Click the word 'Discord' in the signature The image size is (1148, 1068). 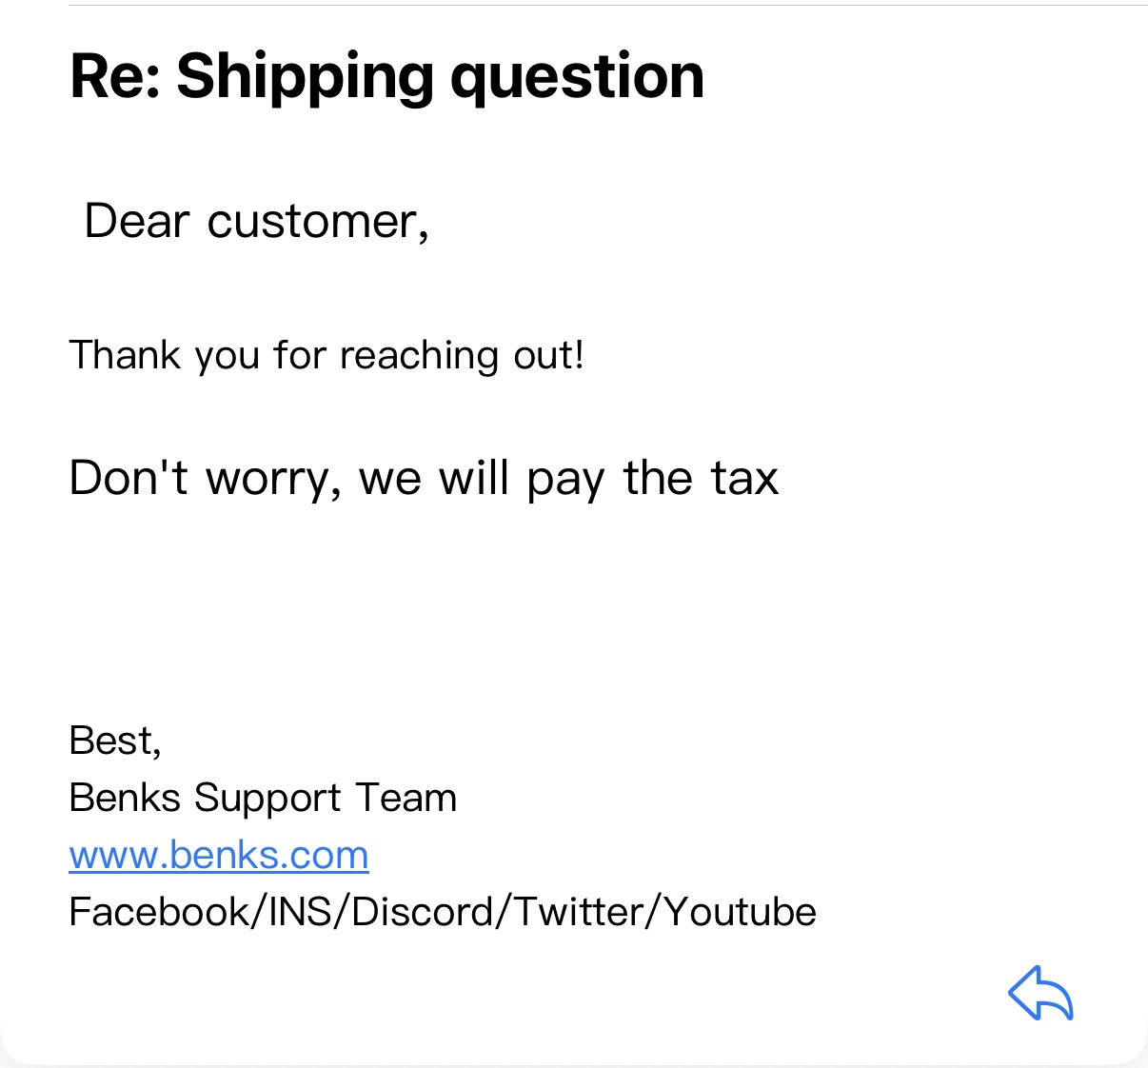[423, 912]
